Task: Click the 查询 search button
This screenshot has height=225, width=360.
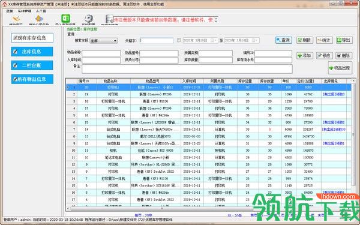Action: (x=284, y=40)
